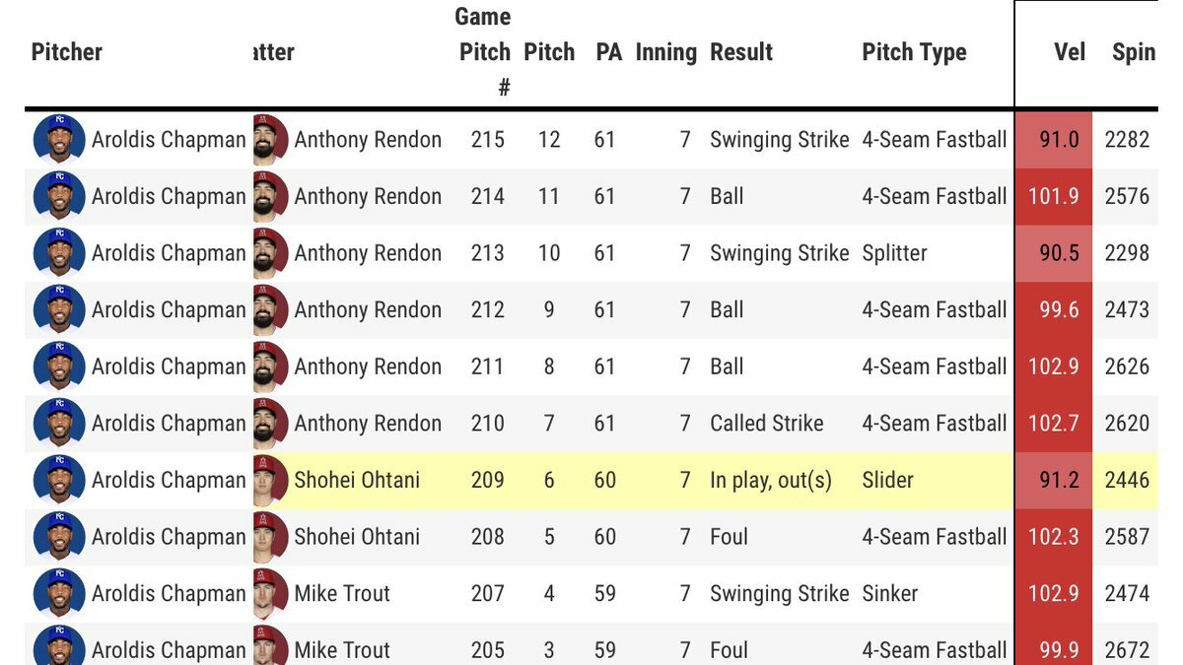Image resolution: width=1183 pixels, height=665 pixels.
Task: Click the Splitter pitch type cell
Action: pyautogui.click(x=894, y=253)
